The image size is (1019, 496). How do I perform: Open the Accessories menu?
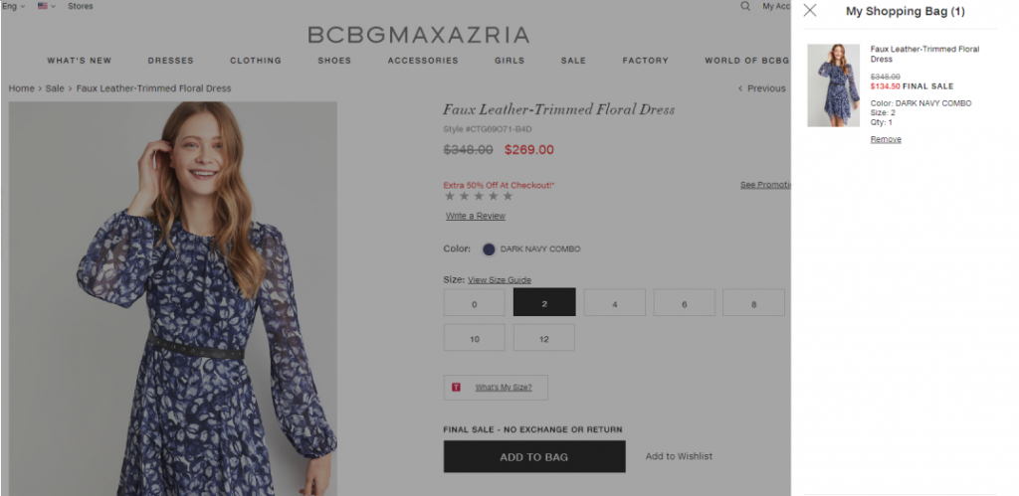pyautogui.click(x=423, y=61)
